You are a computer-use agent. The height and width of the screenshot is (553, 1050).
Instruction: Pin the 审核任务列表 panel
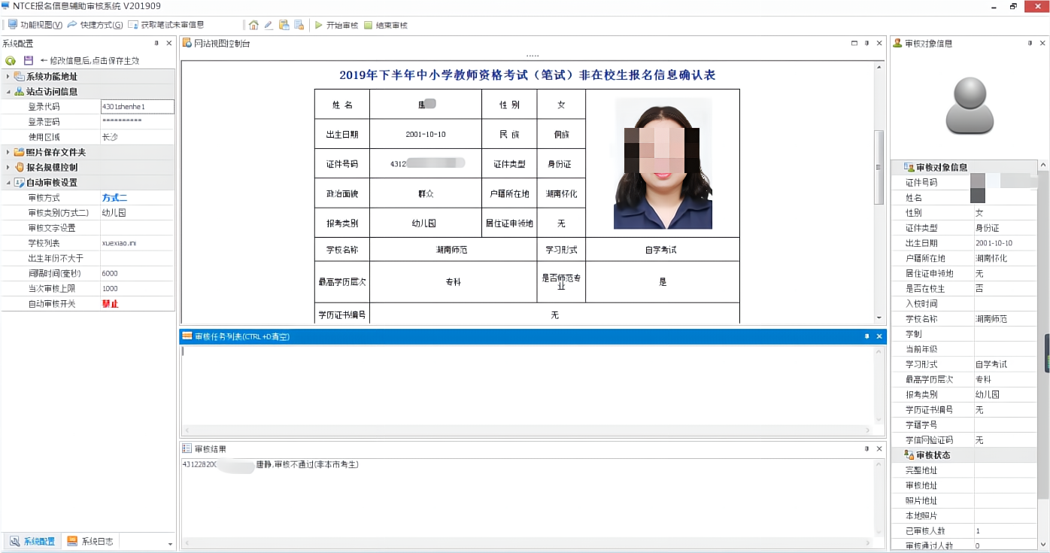866,336
